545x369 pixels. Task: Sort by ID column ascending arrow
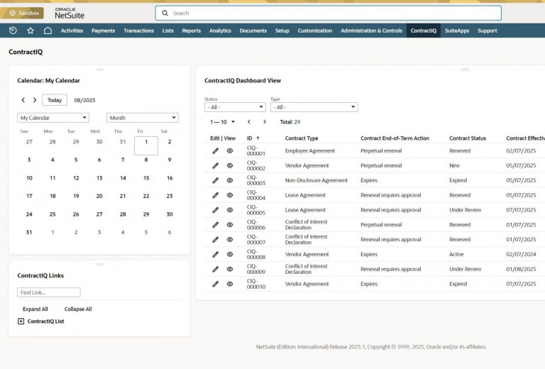258,138
